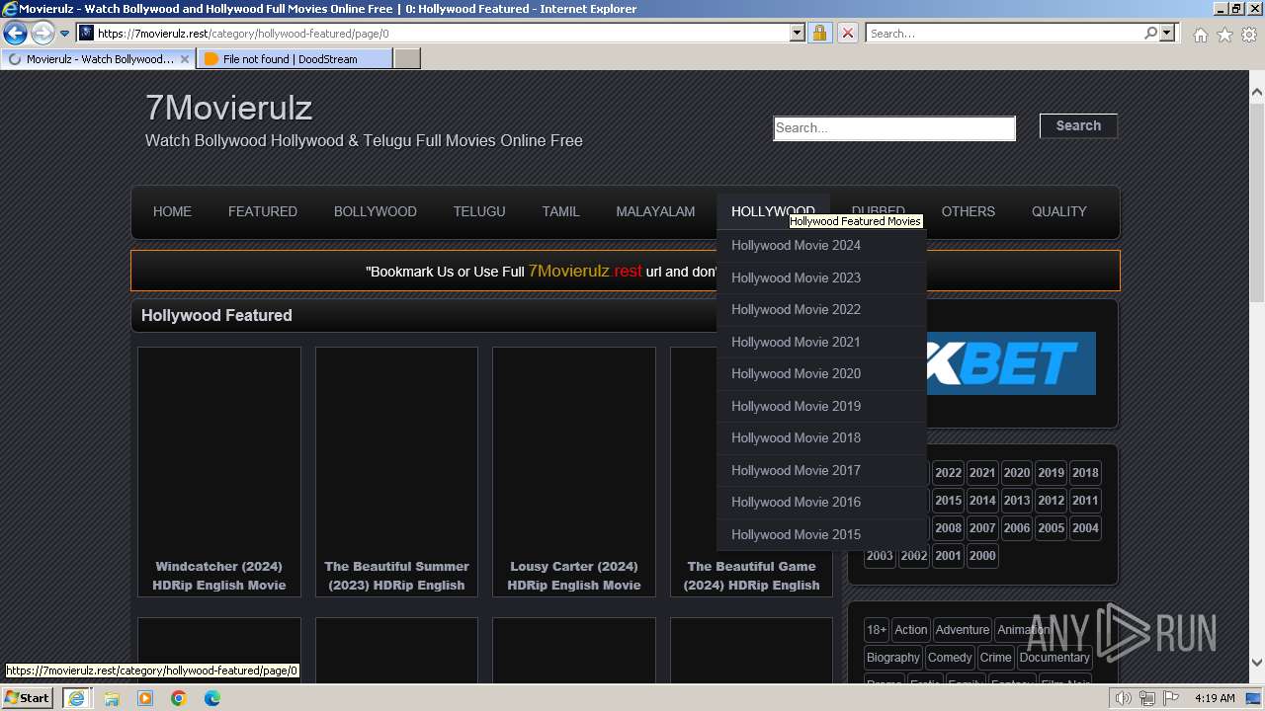Screen dimensions: 1265x711
Task: Open the 18+ genre tag
Action: pyautogui.click(x=877, y=630)
